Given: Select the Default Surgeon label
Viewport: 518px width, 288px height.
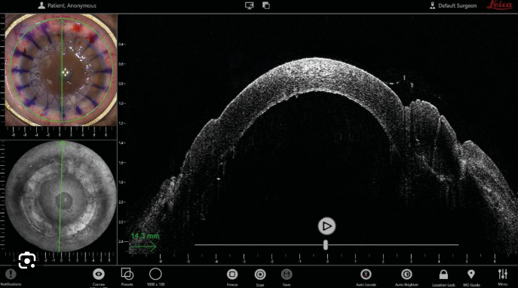Looking at the screenshot, I should (457, 5).
